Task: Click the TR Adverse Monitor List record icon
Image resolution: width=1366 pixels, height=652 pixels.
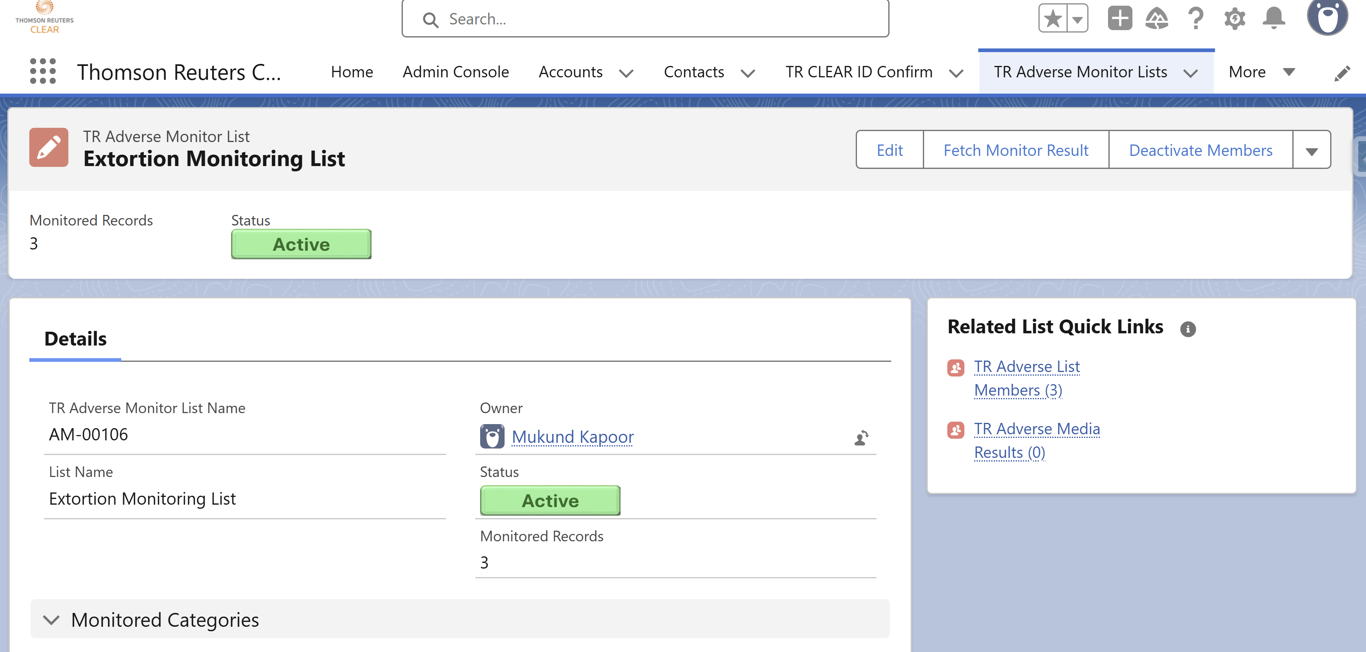Action: (x=49, y=147)
